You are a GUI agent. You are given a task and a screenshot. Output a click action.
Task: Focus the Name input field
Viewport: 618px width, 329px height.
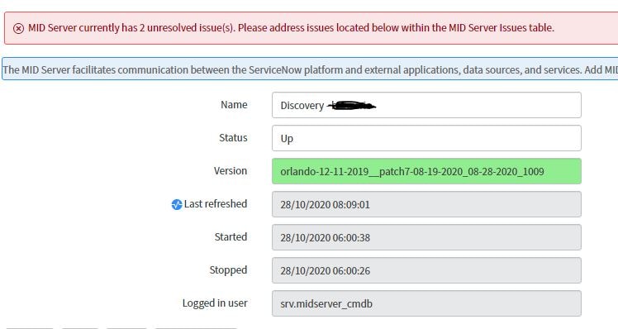coord(426,105)
